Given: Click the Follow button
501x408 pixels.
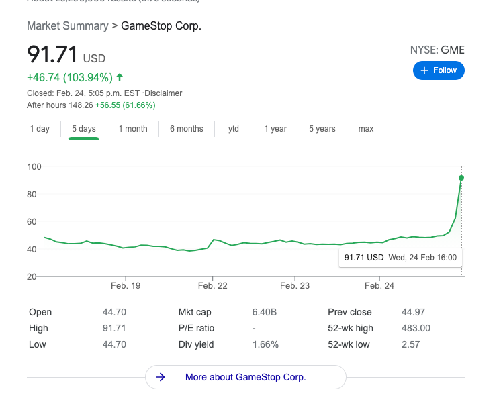Looking at the screenshot, I should click(x=439, y=70).
